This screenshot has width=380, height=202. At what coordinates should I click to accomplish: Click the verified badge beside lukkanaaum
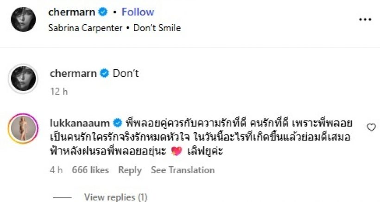(117, 123)
